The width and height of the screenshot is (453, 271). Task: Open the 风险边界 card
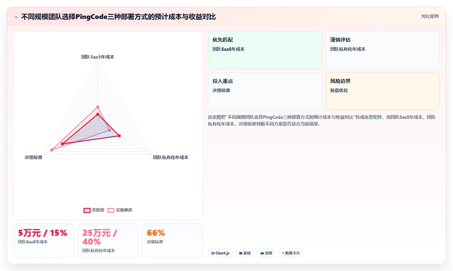(382, 91)
